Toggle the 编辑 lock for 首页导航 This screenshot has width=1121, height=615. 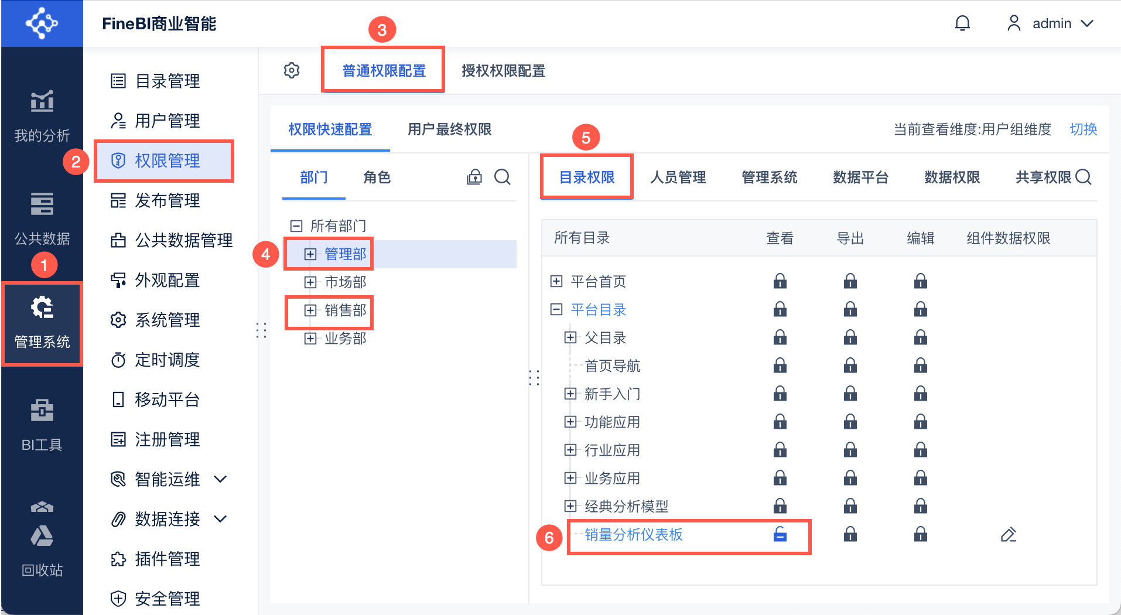click(920, 366)
